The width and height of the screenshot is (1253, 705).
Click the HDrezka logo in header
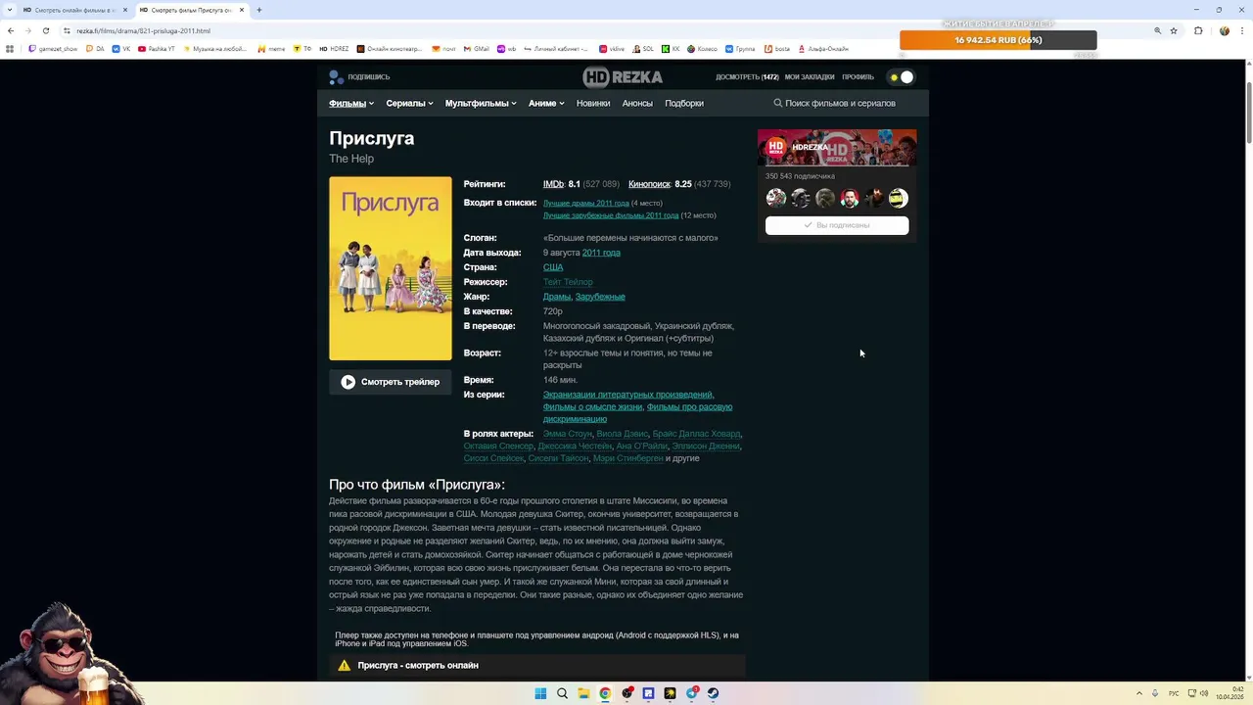click(623, 76)
